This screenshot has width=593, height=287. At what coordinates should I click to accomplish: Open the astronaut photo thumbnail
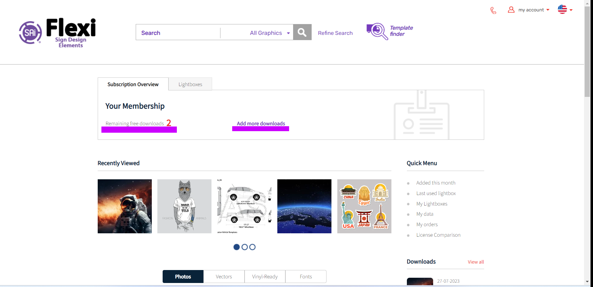(125, 206)
